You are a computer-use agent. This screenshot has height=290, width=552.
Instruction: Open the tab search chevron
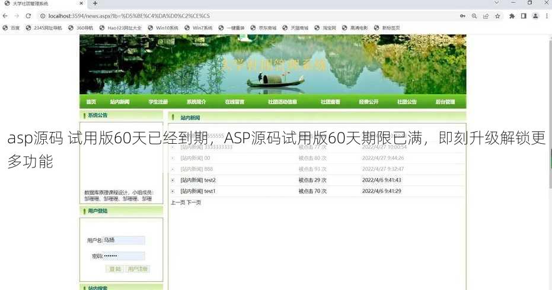pos(496,3)
